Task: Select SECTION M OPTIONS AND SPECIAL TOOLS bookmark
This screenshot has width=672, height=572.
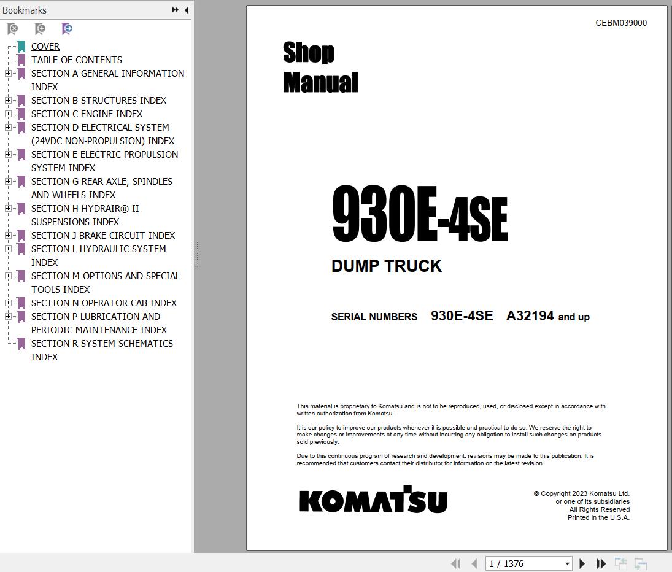Action: (106, 283)
